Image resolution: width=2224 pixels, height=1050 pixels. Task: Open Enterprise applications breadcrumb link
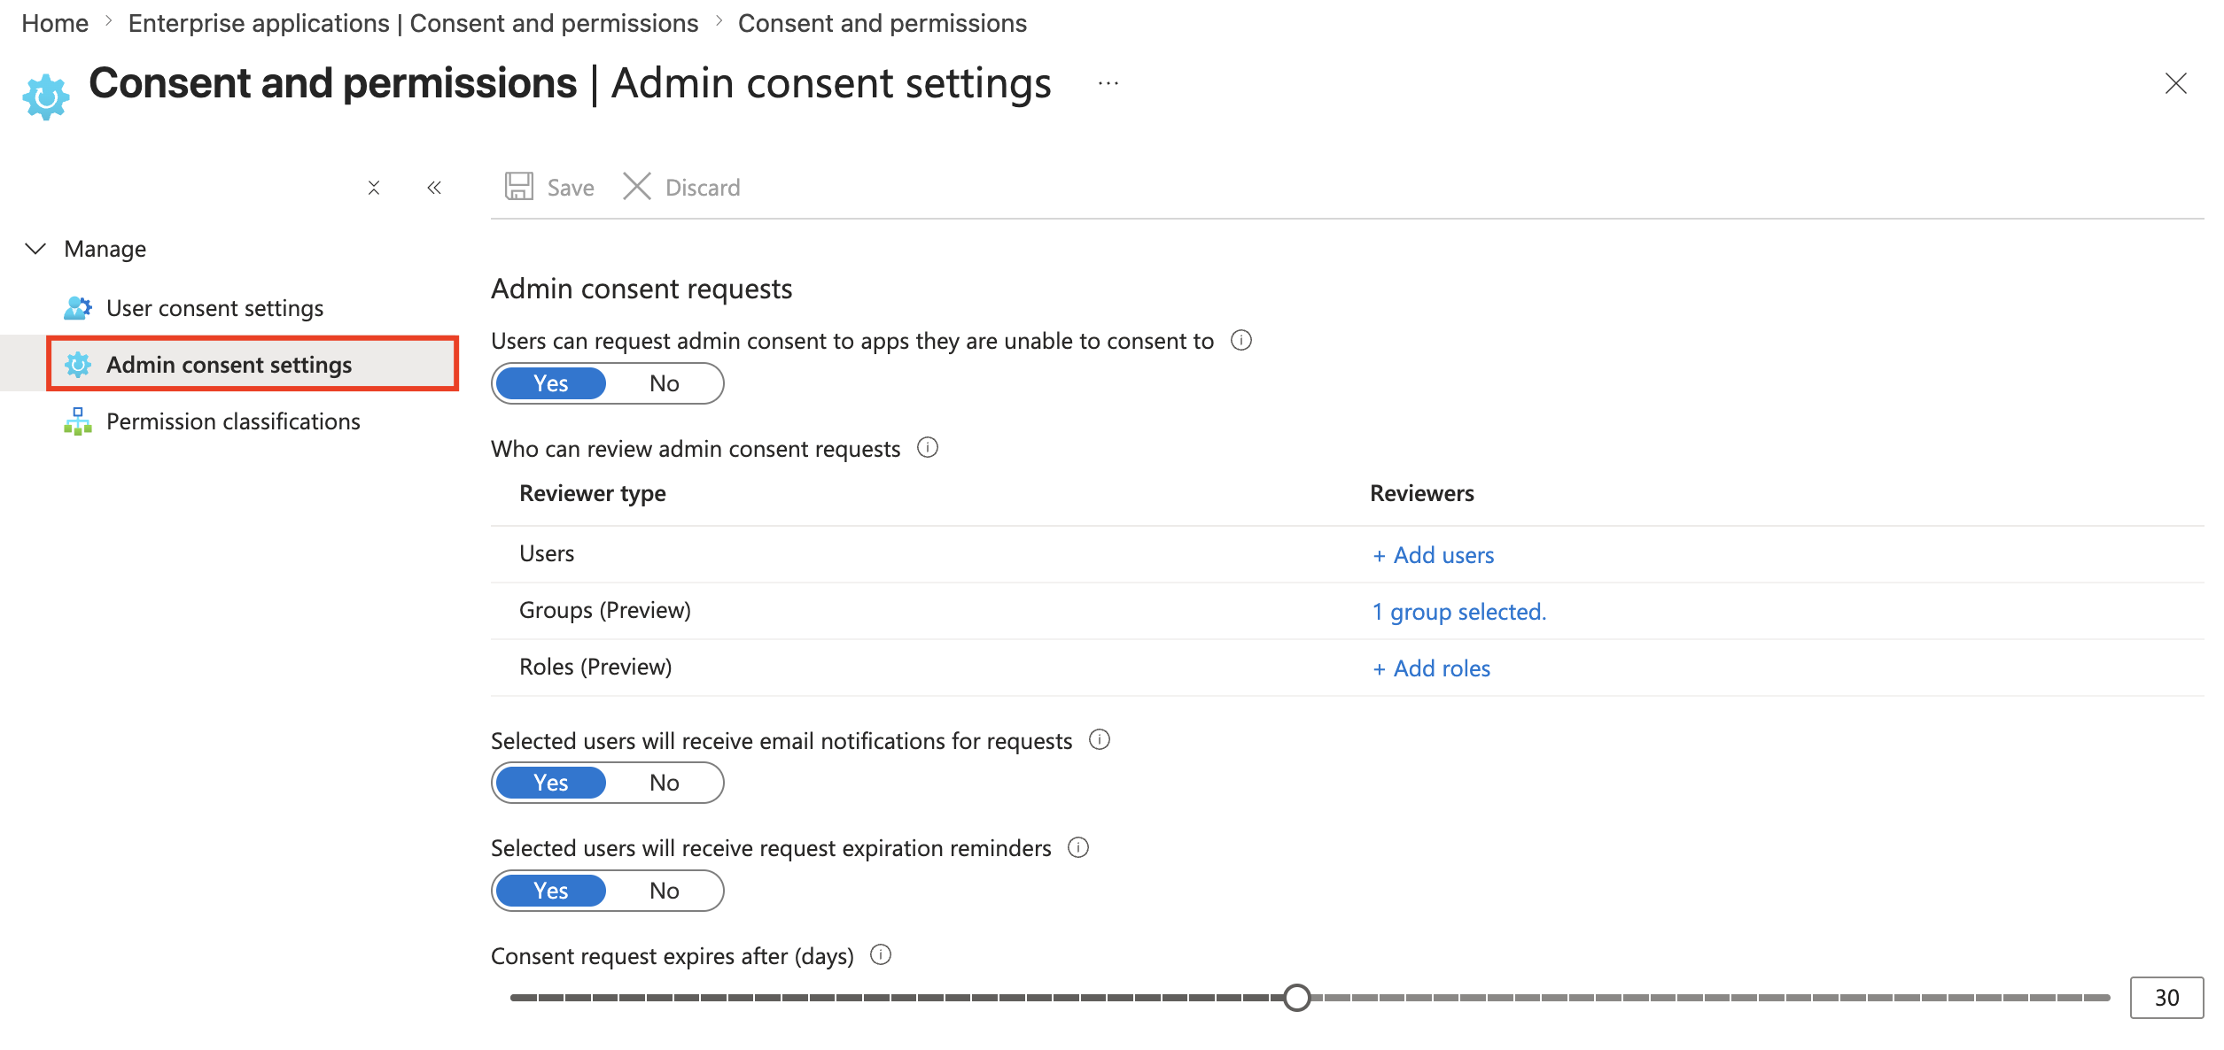pyautogui.click(x=413, y=23)
